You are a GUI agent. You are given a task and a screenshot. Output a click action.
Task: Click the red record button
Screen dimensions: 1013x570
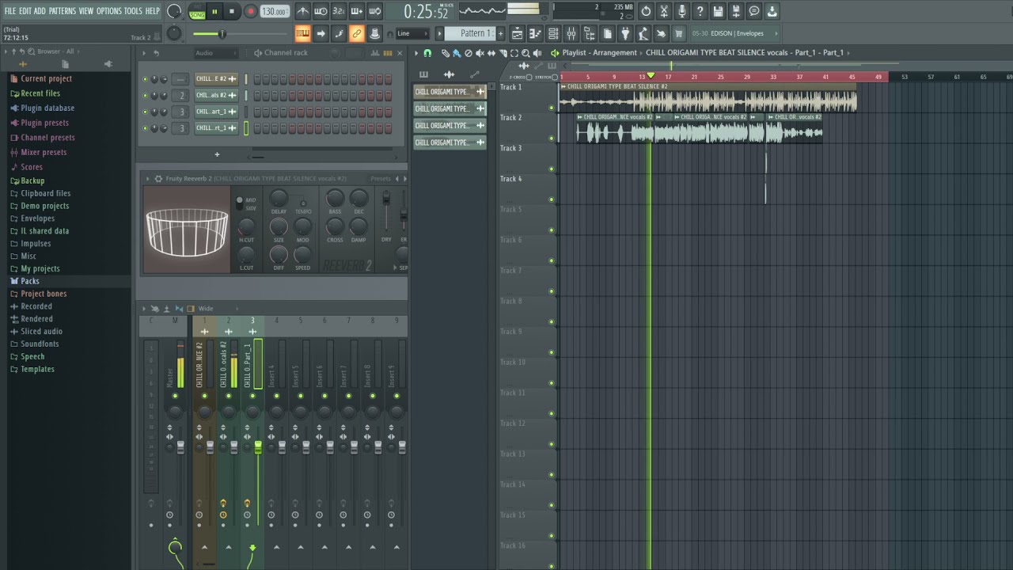click(x=250, y=11)
